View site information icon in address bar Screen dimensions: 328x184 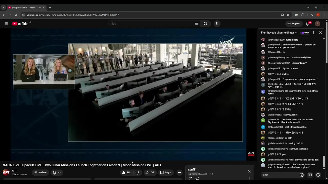(x=23, y=15)
